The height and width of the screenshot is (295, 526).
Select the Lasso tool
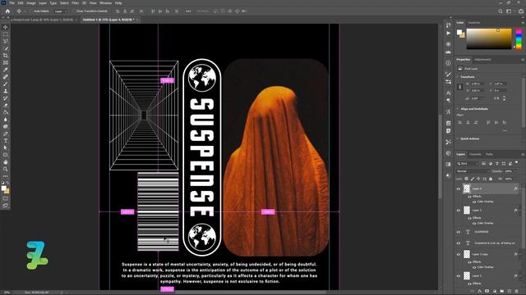[x=6, y=42]
